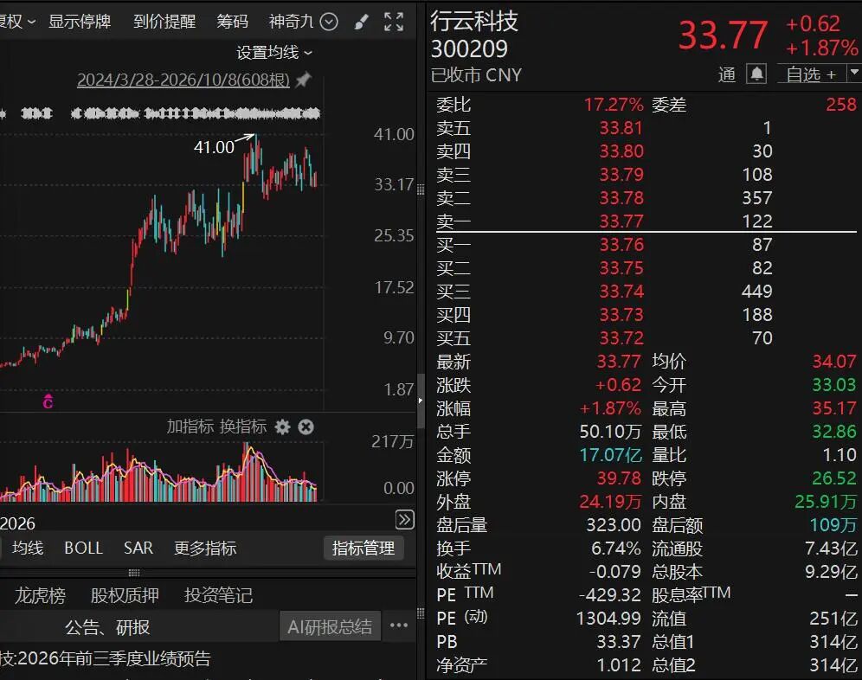The height and width of the screenshot is (680, 862).
Task: Click the date range 2024/3/28-2026/10/8 link
Action: coord(183,80)
